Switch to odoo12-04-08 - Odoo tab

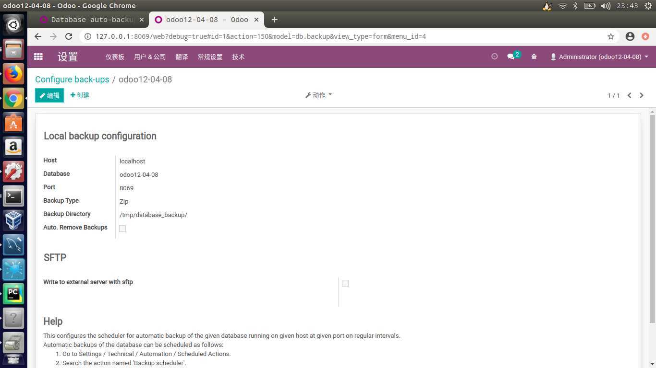tap(207, 20)
